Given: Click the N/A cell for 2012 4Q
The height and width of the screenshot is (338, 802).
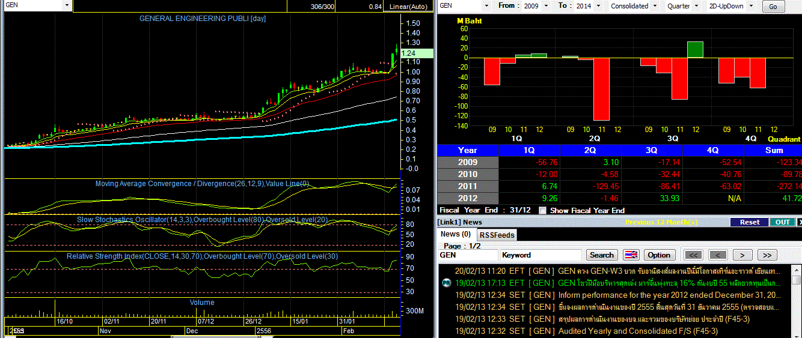Looking at the screenshot, I should [714, 198].
